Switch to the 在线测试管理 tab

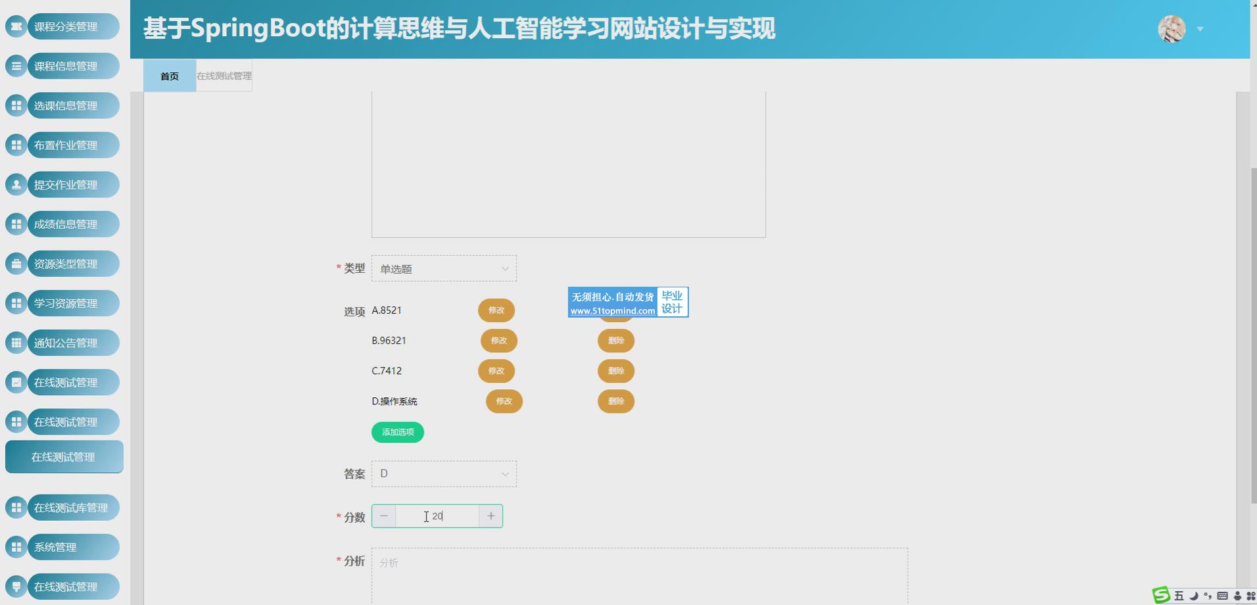(224, 76)
